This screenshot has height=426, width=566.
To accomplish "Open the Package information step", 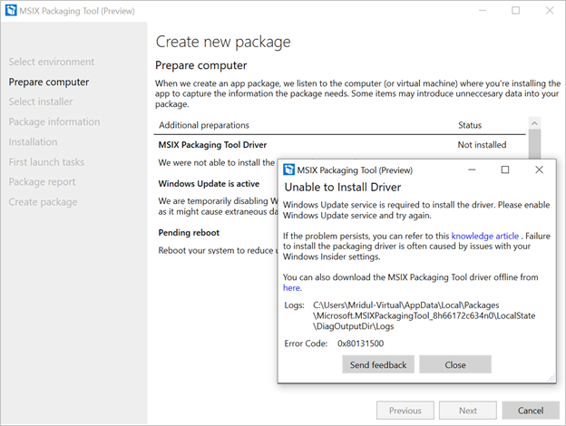I will pos(54,121).
